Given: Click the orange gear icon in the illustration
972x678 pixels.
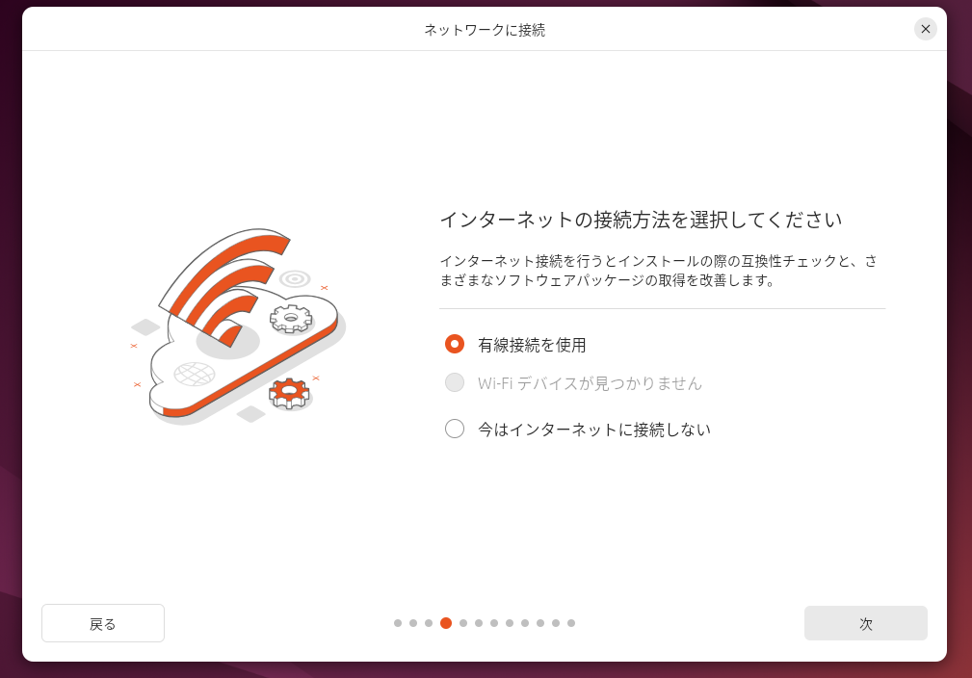Looking at the screenshot, I should [x=289, y=394].
